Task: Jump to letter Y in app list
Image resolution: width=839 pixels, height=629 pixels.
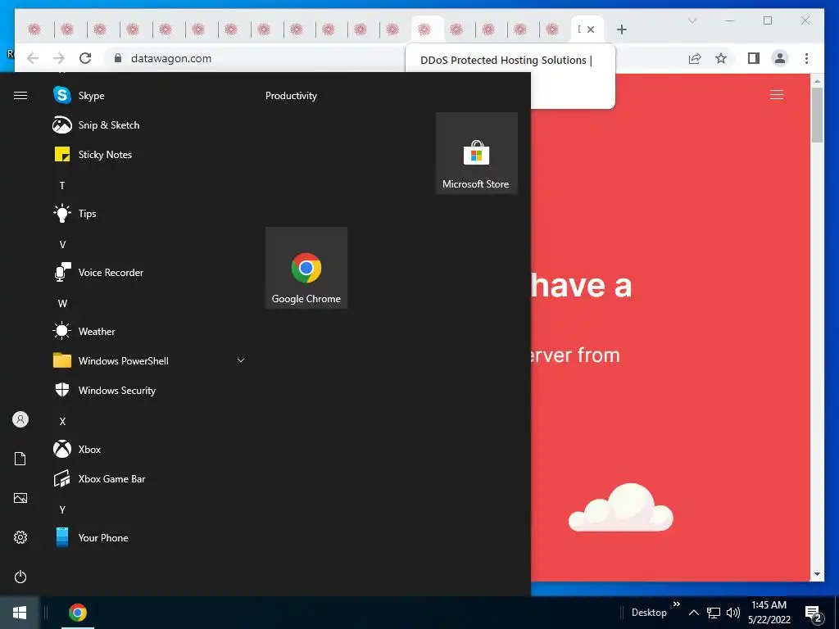Action: (62, 509)
